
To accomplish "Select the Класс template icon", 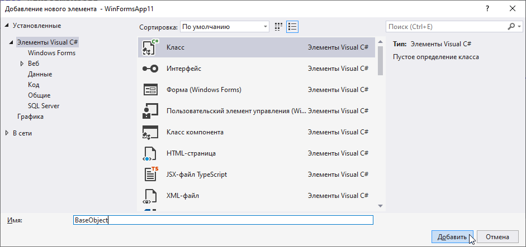I will coord(150,47).
